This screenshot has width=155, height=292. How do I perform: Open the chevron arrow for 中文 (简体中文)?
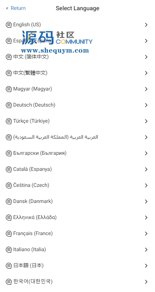click(x=146, y=57)
